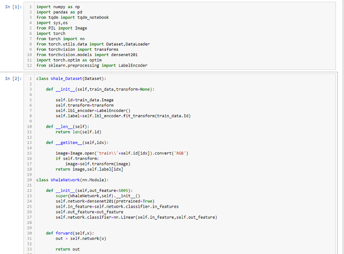The height and width of the screenshot is (254, 344).
Task: Click the "return out" line
Action: click(68, 249)
